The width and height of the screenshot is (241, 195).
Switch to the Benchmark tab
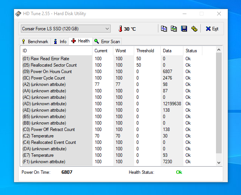point(35,41)
